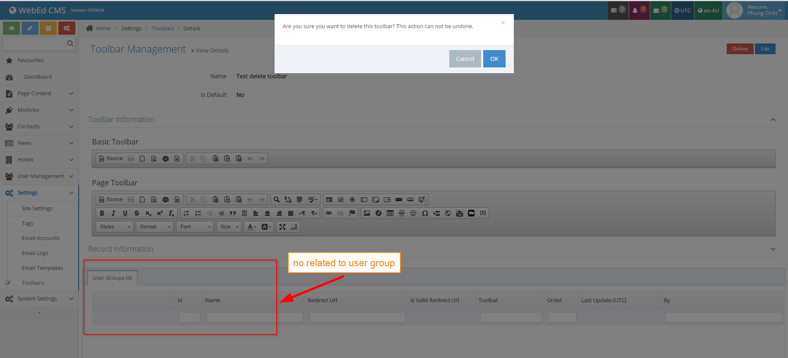
Task: Close the confirmation dialog with X
Action: click(x=503, y=23)
